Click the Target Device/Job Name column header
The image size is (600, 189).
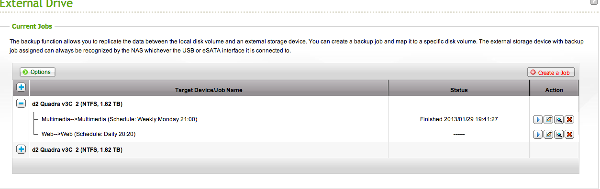[209, 90]
